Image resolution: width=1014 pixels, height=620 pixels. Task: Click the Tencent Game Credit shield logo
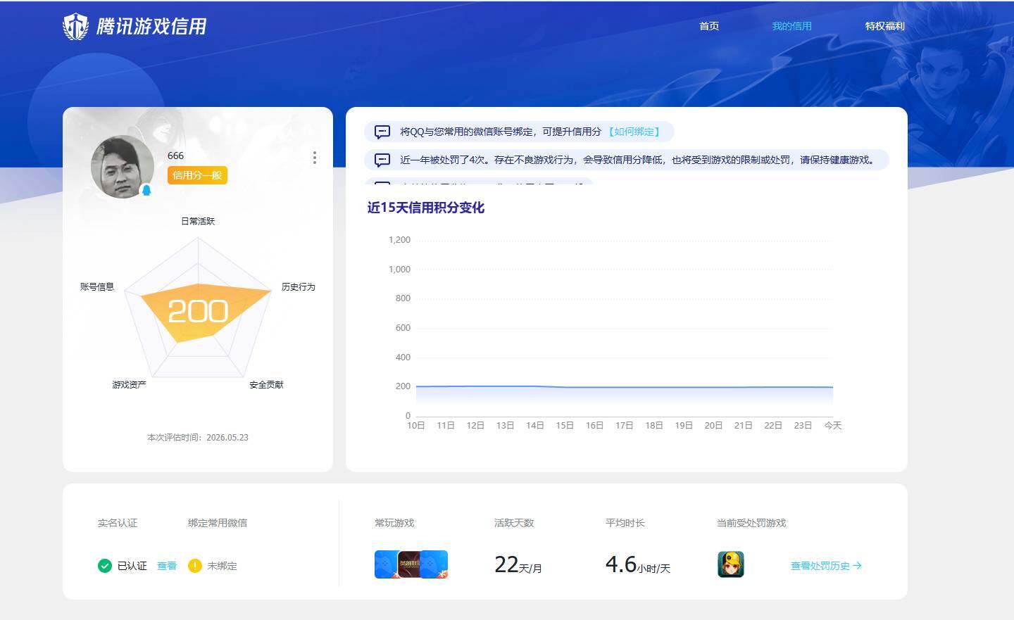point(75,27)
